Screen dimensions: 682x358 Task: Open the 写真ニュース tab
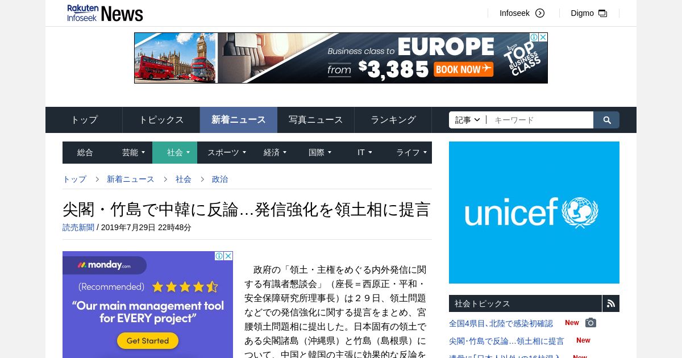click(316, 120)
